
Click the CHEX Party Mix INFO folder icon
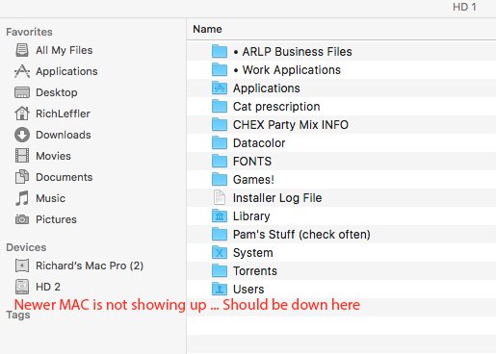[x=220, y=124]
